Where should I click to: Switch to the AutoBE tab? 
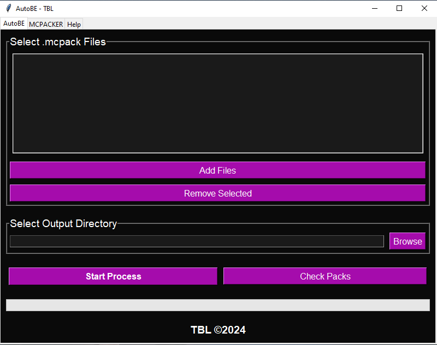[14, 23]
